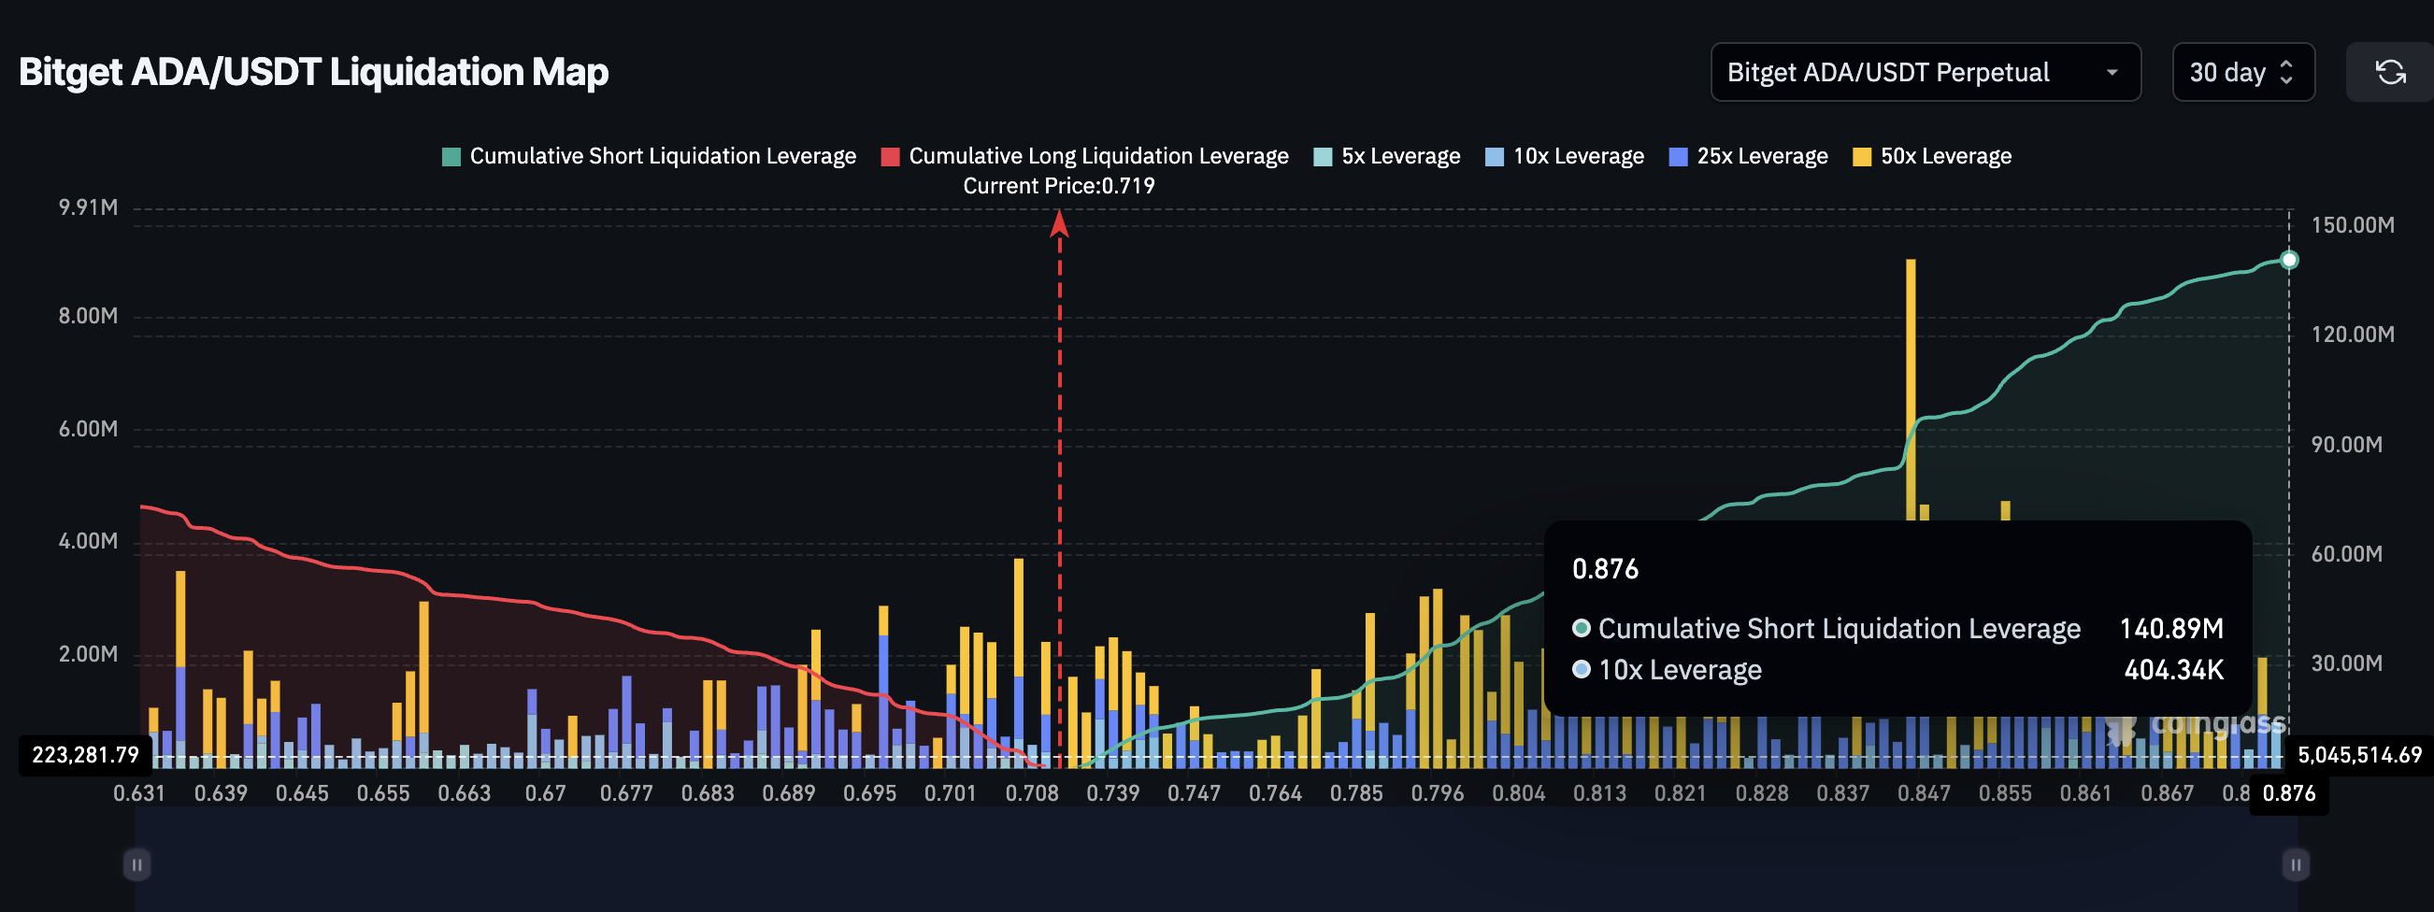Click the highlighted 0.876 axis label
Image resolution: width=2434 pixels, height=912 pixels.
point(2287,793)
